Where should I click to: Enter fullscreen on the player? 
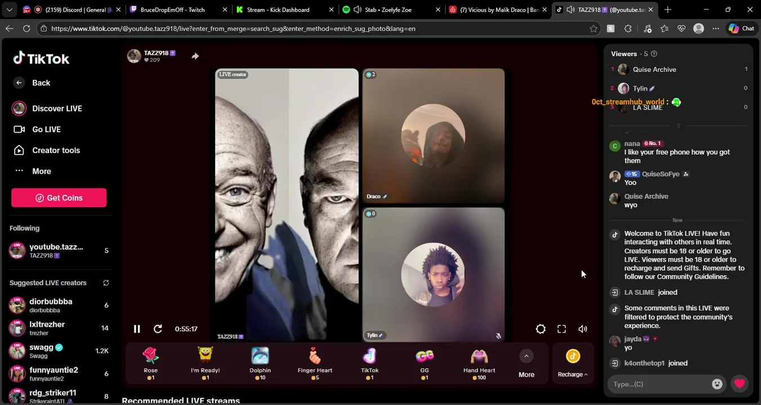(x=562, y=329)
